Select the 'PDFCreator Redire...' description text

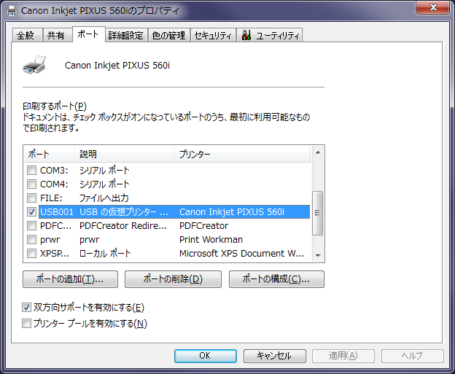tap(123, 226)
